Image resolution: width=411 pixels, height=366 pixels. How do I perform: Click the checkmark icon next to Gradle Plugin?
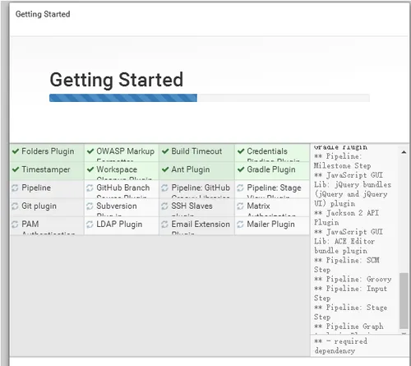click(241, 169)
